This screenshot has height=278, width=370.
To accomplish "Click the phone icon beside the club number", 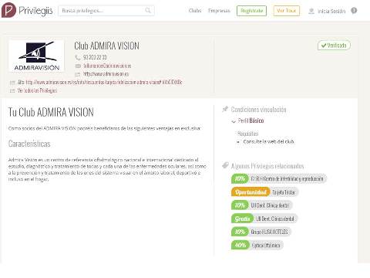I will click(77, 57).
